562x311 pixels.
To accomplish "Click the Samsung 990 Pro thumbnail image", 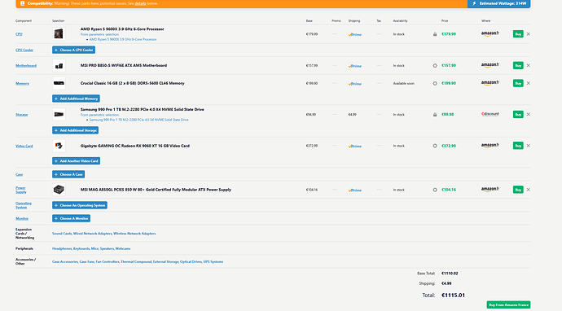I will coord(59,114).
